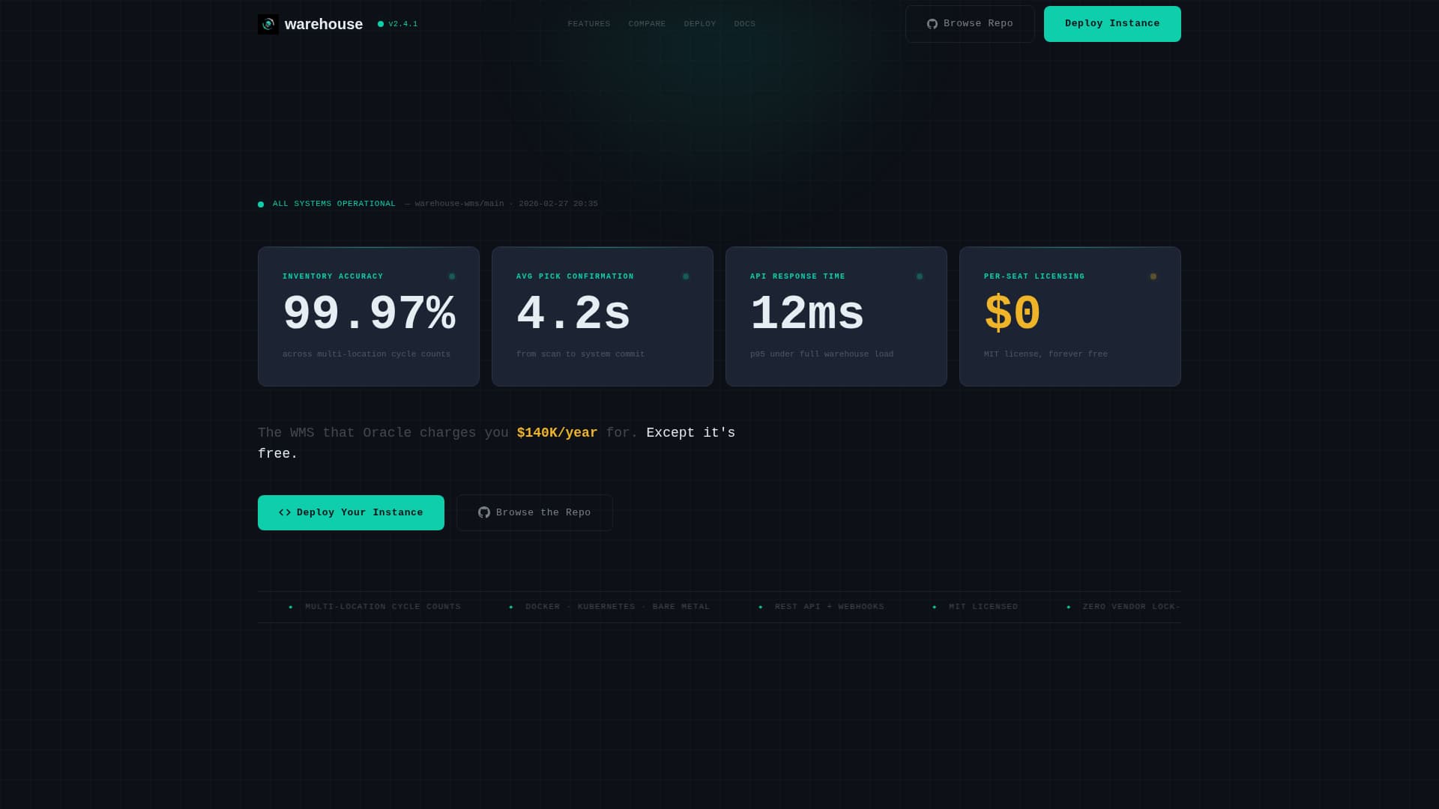Click the Deploy Instance header button

tap(1112, 24)
